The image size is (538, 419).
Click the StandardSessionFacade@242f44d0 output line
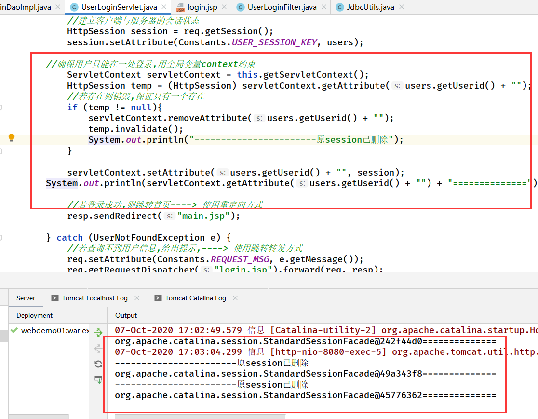click(x=305, y=341)
